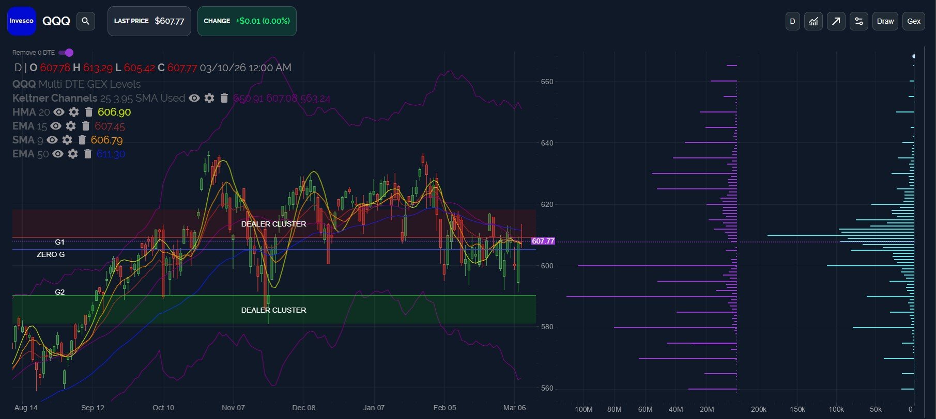This screenshot has width=936, height=419.
Task: Delete the EMA 15 indicator
Action: (x=85, y=126)
